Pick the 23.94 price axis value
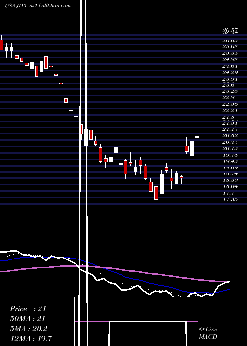Viewport: 247px width, 346px height. [x=231, y=79]
